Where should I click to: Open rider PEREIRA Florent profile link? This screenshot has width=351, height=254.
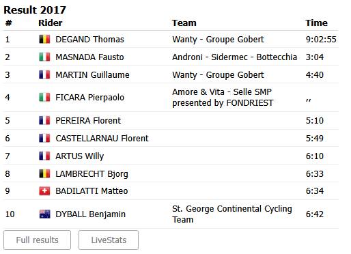(88, 120)
